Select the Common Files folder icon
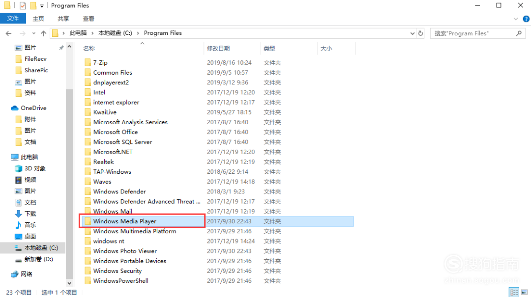This screenshot has width=531, height=297. 88,72
